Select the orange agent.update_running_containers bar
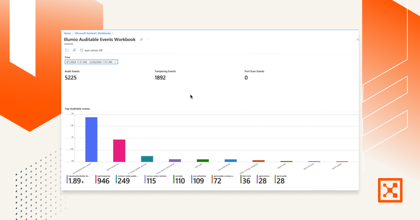This screenshot has width=420, height=220. tap(259, 161)
